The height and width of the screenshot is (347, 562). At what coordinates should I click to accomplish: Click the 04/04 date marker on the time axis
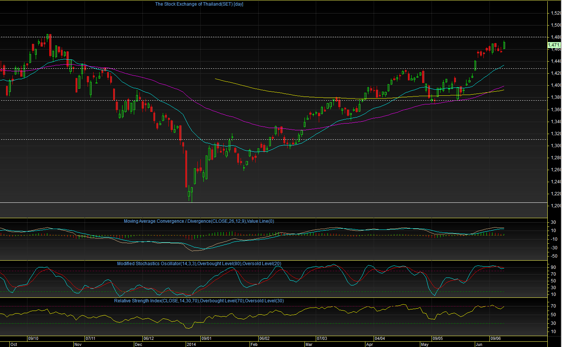(380, 338)
